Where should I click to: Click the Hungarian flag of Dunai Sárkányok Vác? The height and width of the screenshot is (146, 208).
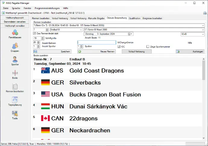pyautogui.click(x=45, y=106)
